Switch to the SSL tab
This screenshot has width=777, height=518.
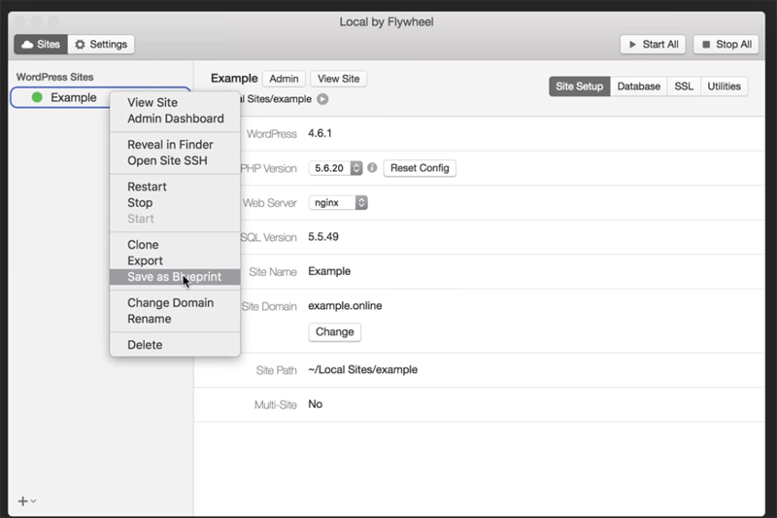click(x=684, y=86)
